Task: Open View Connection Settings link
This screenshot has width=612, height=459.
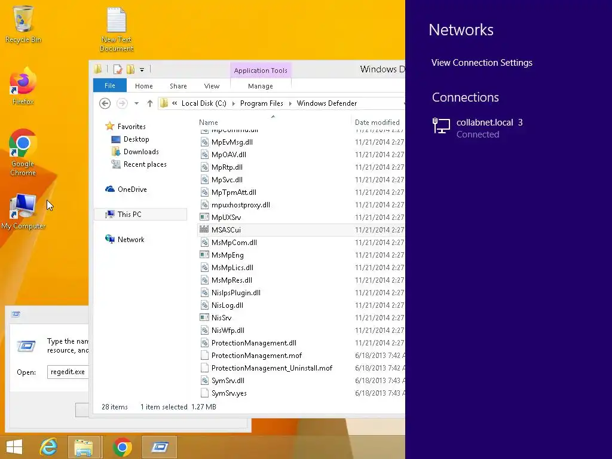Action: pos(482,62)
